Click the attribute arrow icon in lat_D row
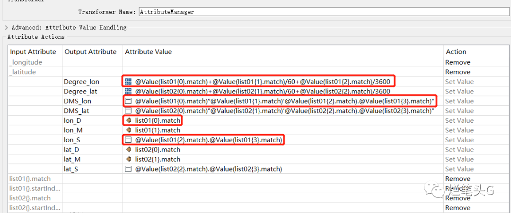 click(128, 150)
